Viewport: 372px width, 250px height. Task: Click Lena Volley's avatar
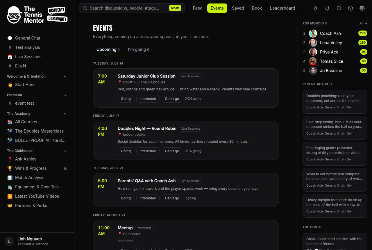(x=313, y=43)
